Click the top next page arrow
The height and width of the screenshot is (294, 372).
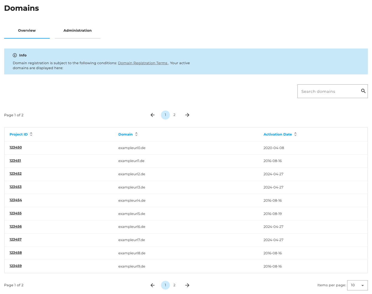point(187,115)
